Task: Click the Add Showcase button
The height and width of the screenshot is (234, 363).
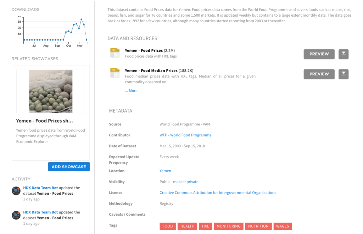Action: click(69, 167)
